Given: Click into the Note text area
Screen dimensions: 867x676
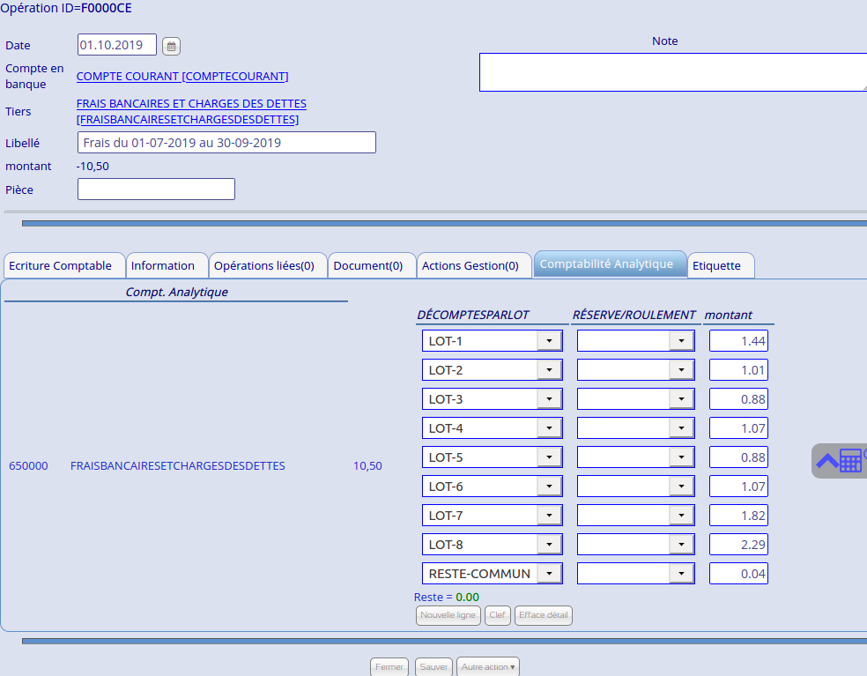Looking at the screenshot, I should coord(672,72).
